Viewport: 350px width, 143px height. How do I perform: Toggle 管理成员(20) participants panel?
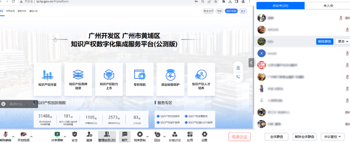(107, 134)
